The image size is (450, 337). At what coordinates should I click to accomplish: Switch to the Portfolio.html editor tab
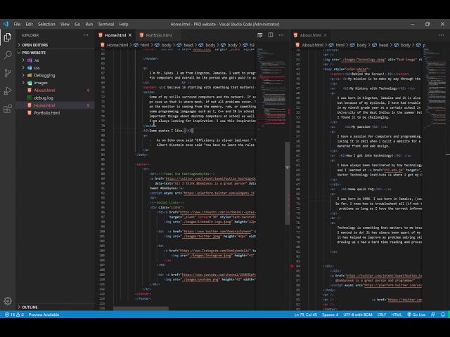pos(158,35)
